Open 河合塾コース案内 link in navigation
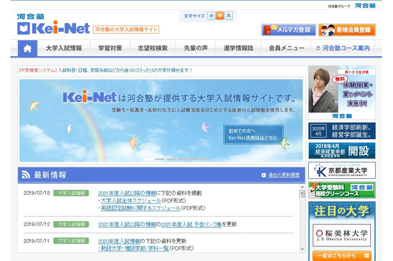This screenshot has width=393, height=261. 343,48
